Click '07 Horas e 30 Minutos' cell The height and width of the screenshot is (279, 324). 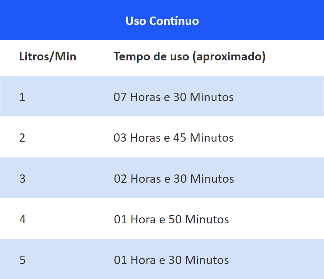[173, 97]
